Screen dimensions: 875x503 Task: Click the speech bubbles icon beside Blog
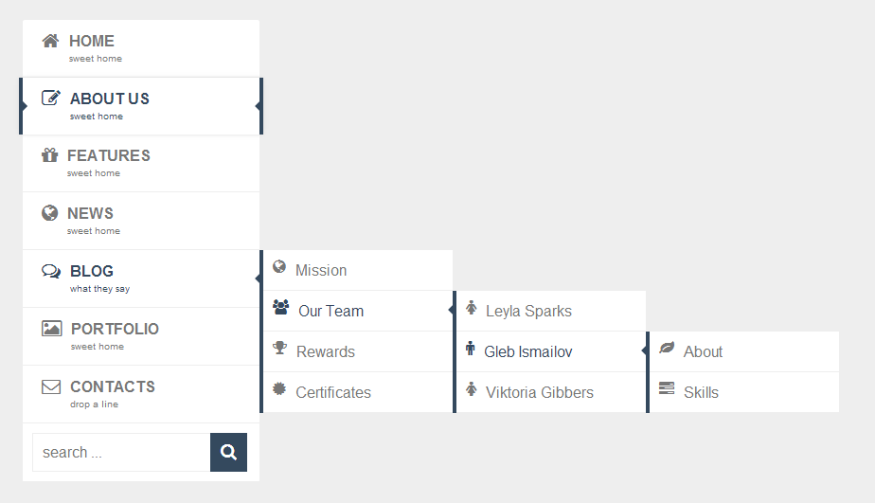(51, 271)
